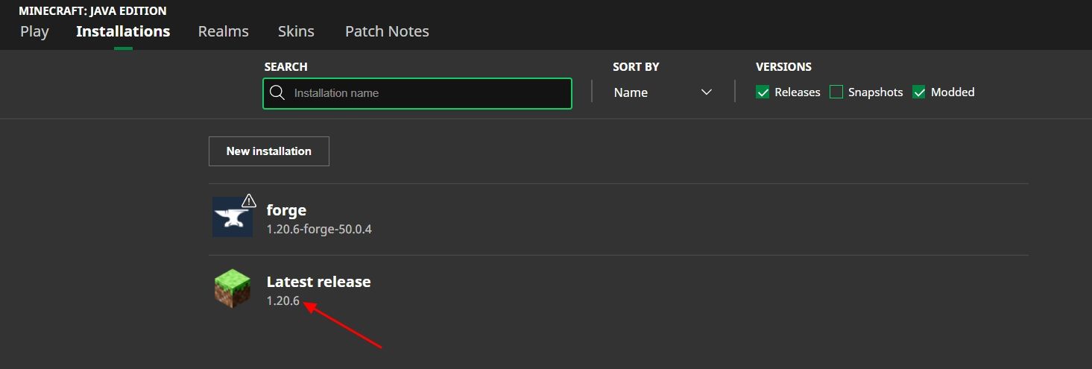The height and width of the screenshot is (369, 1092).
Task: Open the Installations tab
Action: coord(123,31)
